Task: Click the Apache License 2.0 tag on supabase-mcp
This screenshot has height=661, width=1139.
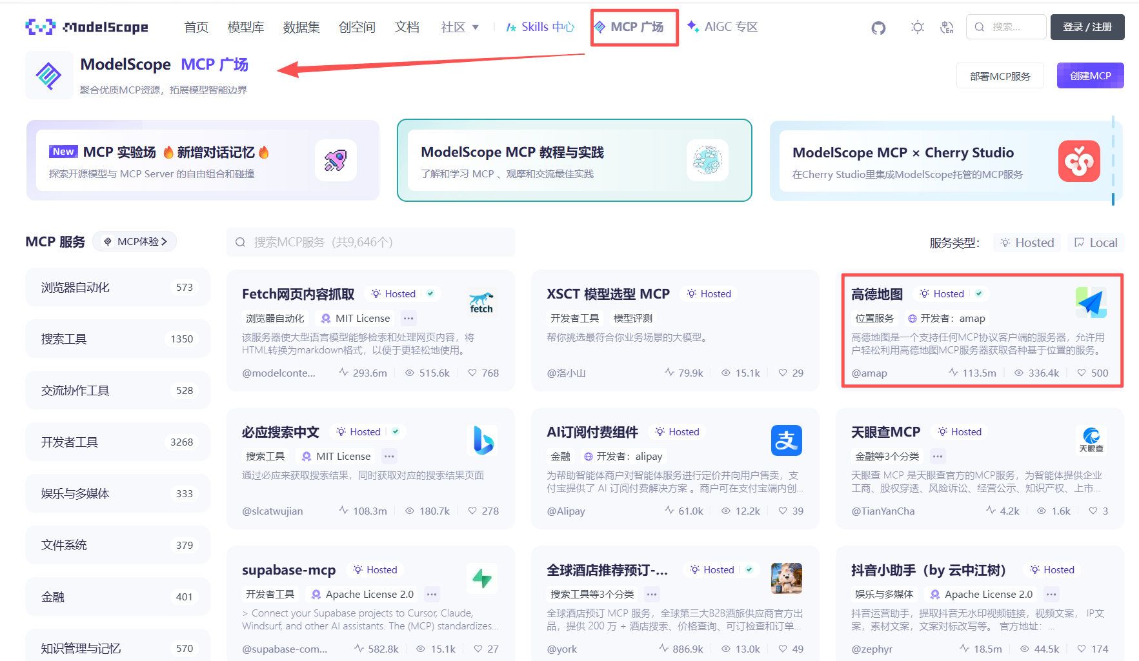Action: pos(362,594)
